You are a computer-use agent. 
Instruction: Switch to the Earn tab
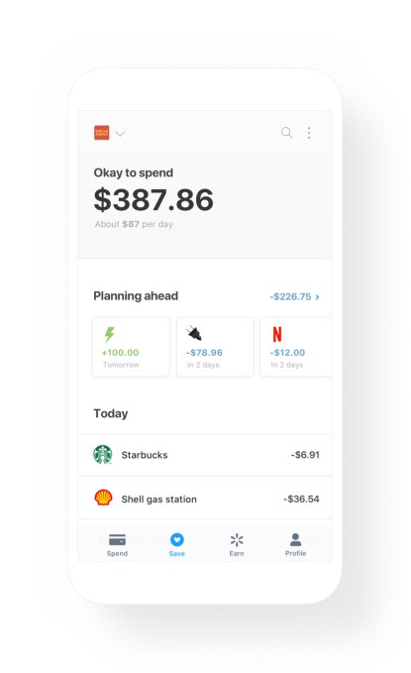tap(237, 545)
